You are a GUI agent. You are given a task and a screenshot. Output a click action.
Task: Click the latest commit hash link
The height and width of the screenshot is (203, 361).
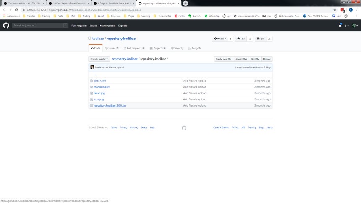tap(255, 68)
